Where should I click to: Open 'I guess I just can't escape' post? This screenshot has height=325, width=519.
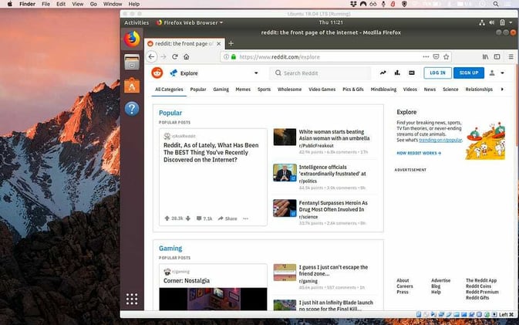coord(333,270)
